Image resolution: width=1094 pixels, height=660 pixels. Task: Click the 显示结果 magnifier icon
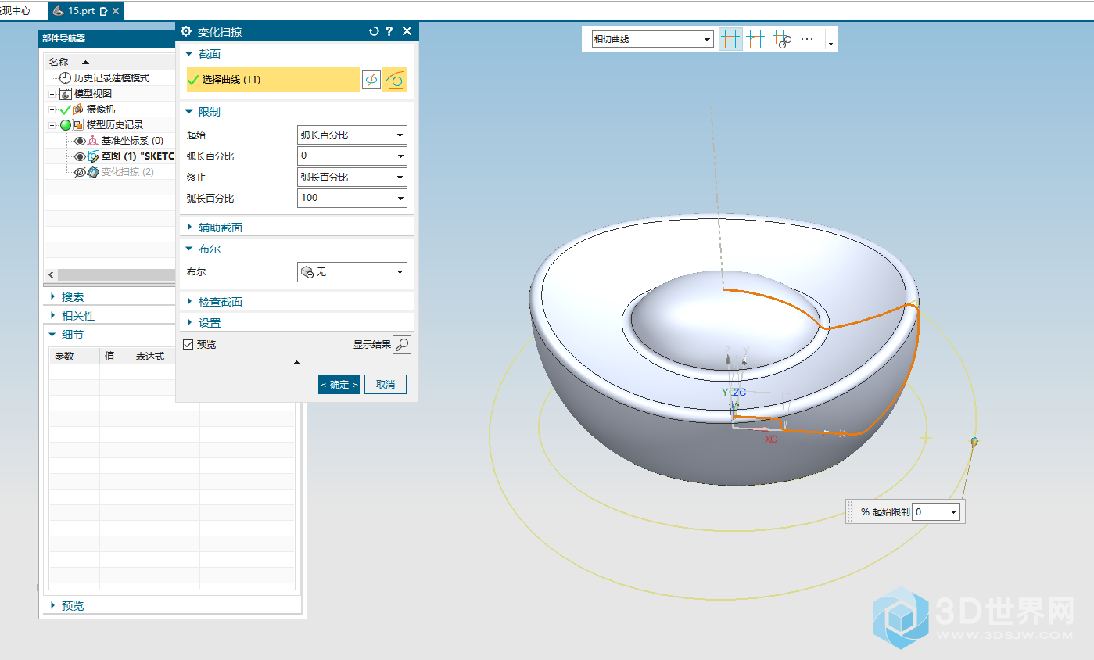click(x=402, y=345)
